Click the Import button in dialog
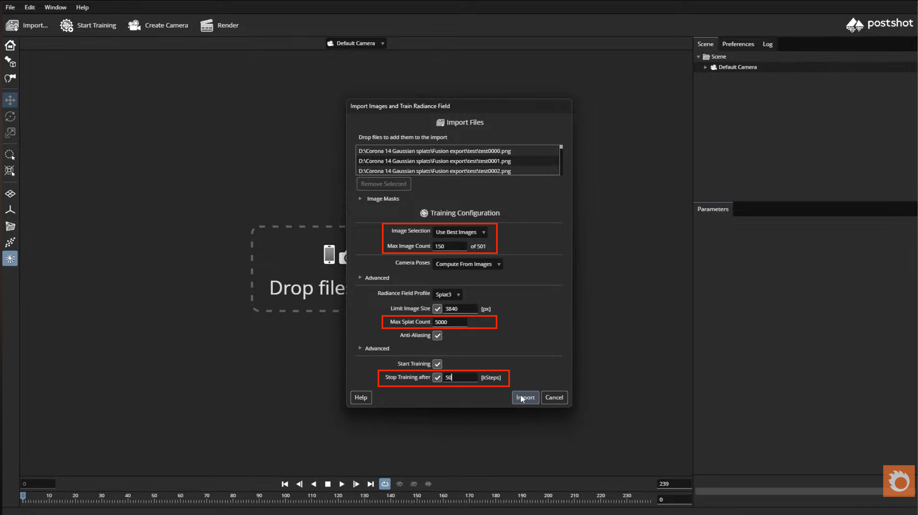The image size is (918, 515). [525, 397]
